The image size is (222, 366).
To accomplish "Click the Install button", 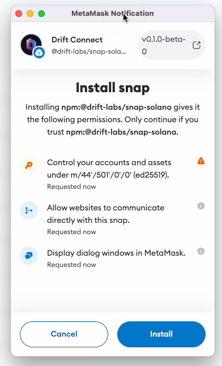I will [161, 334].
